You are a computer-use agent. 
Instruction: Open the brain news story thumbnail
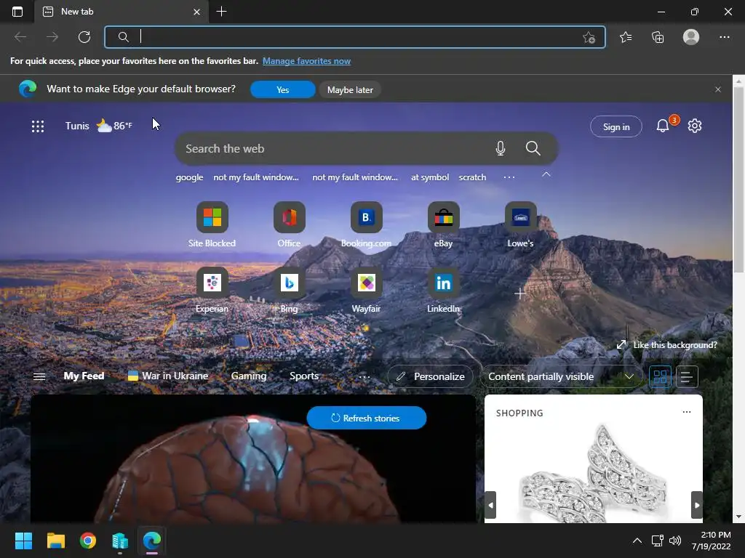coord(253,459)
